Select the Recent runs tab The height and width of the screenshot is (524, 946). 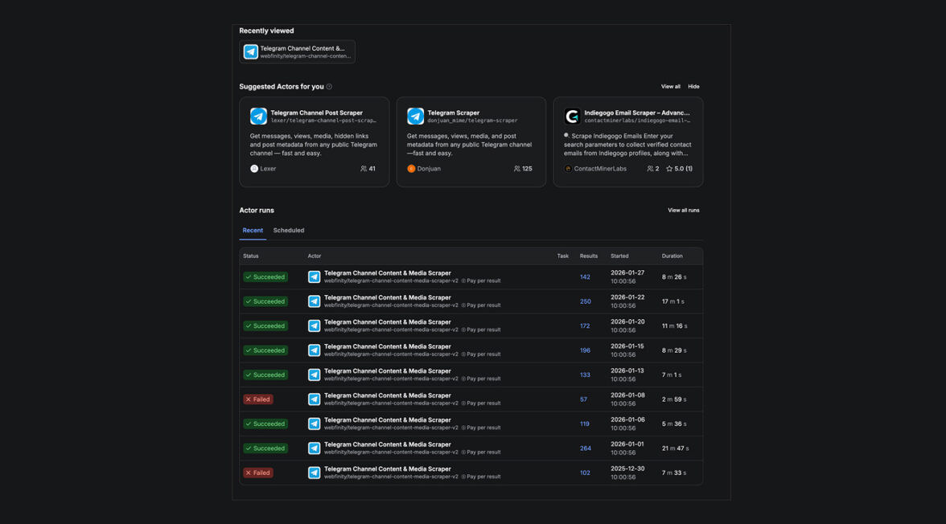click(x=253, y=231)
